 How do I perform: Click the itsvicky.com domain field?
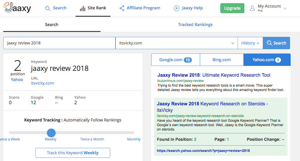pyautogui.click(x=177, y=43)
